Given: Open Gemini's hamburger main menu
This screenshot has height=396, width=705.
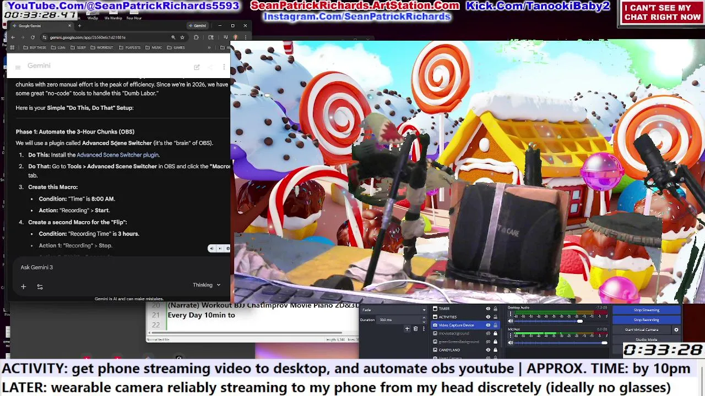Looking at the screenshot, I should coord(18,67).
